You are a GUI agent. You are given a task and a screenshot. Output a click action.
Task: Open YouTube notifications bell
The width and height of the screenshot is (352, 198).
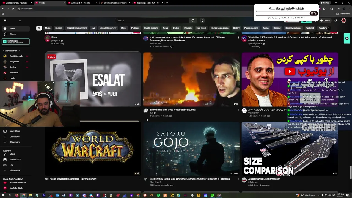tap(335, 20)
